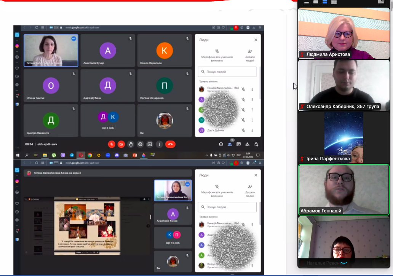Image resolution: width=393 pixels, height=276 pixels.
Task: Toggle muted microphone button in upper Meet
Action: (x=112, y=144)
